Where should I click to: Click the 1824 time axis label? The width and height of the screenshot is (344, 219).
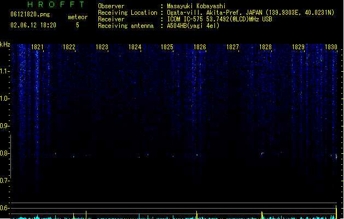135,47
